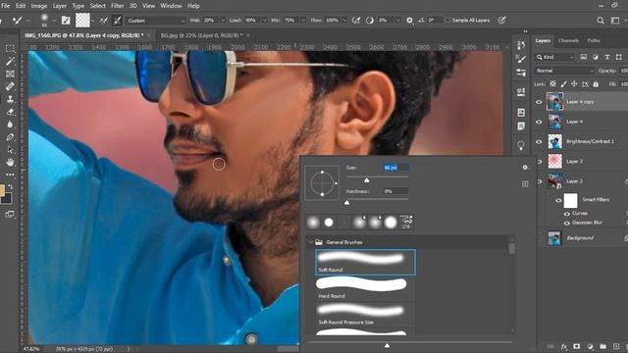Open the Select menu
Screen dimensions: 628x353
(98, 6)
